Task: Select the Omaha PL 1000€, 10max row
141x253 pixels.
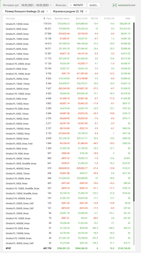Action: pyautogui.click(x=68, y=84)
